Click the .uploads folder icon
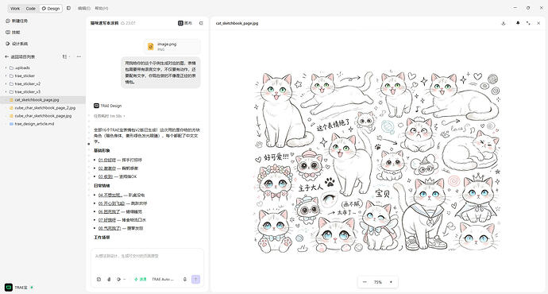 click(x=12, y=68)
